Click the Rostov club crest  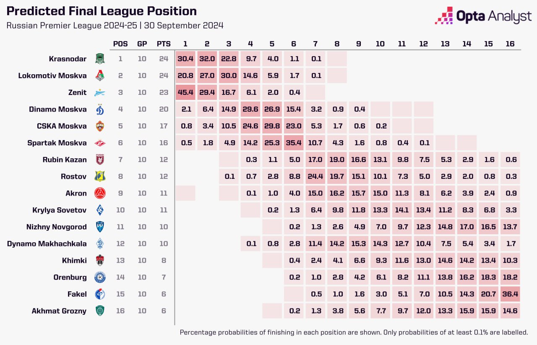point(100,177)
